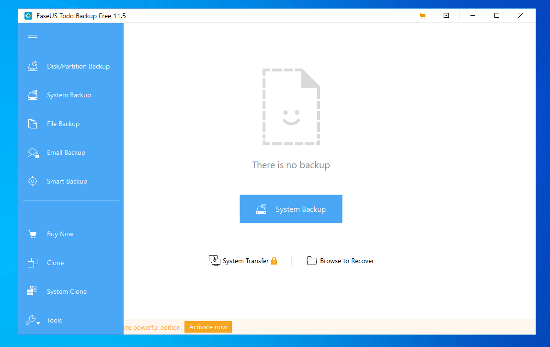
Task: Expand the Tools dropdown menu
Action: point(38,322)
